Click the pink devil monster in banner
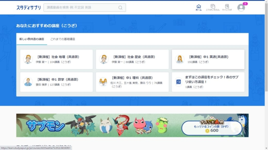 (140, 125)
